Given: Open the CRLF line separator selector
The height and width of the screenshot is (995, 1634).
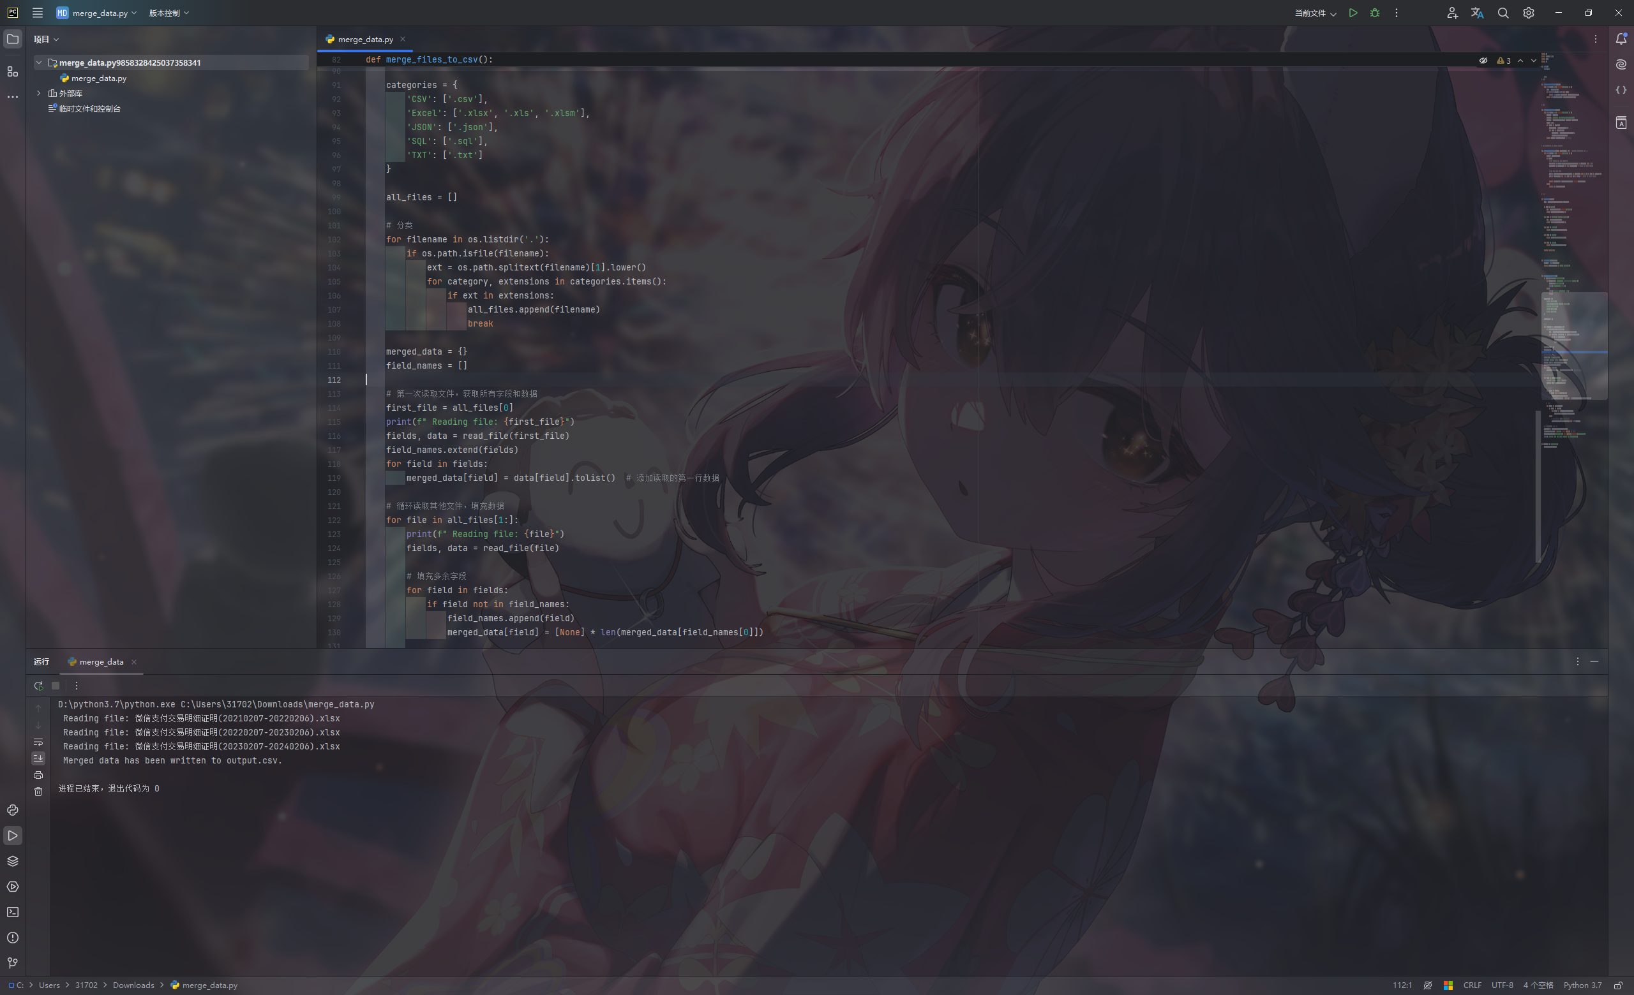Looking at the screenshot, I should pos(1472,985).
